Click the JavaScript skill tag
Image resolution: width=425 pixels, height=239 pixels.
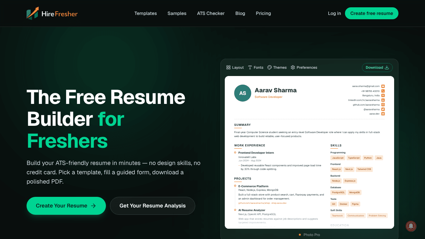[x=338, y=158]
